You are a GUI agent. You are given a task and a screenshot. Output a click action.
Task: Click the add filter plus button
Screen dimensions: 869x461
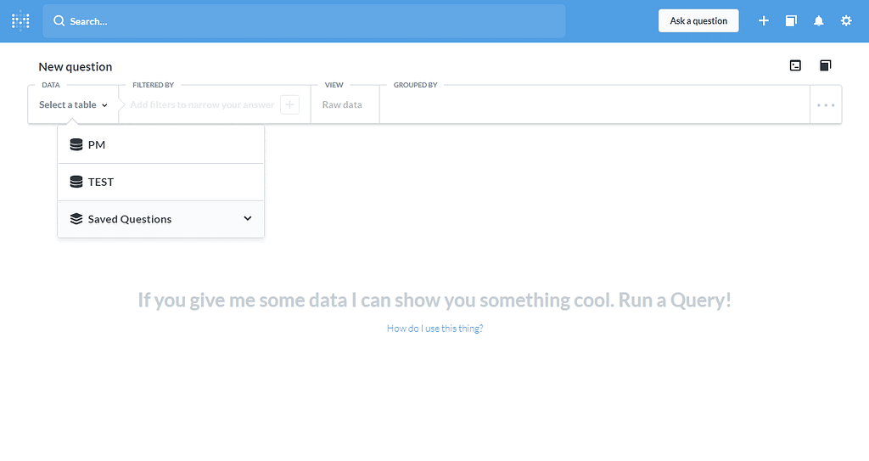(290, 104)
